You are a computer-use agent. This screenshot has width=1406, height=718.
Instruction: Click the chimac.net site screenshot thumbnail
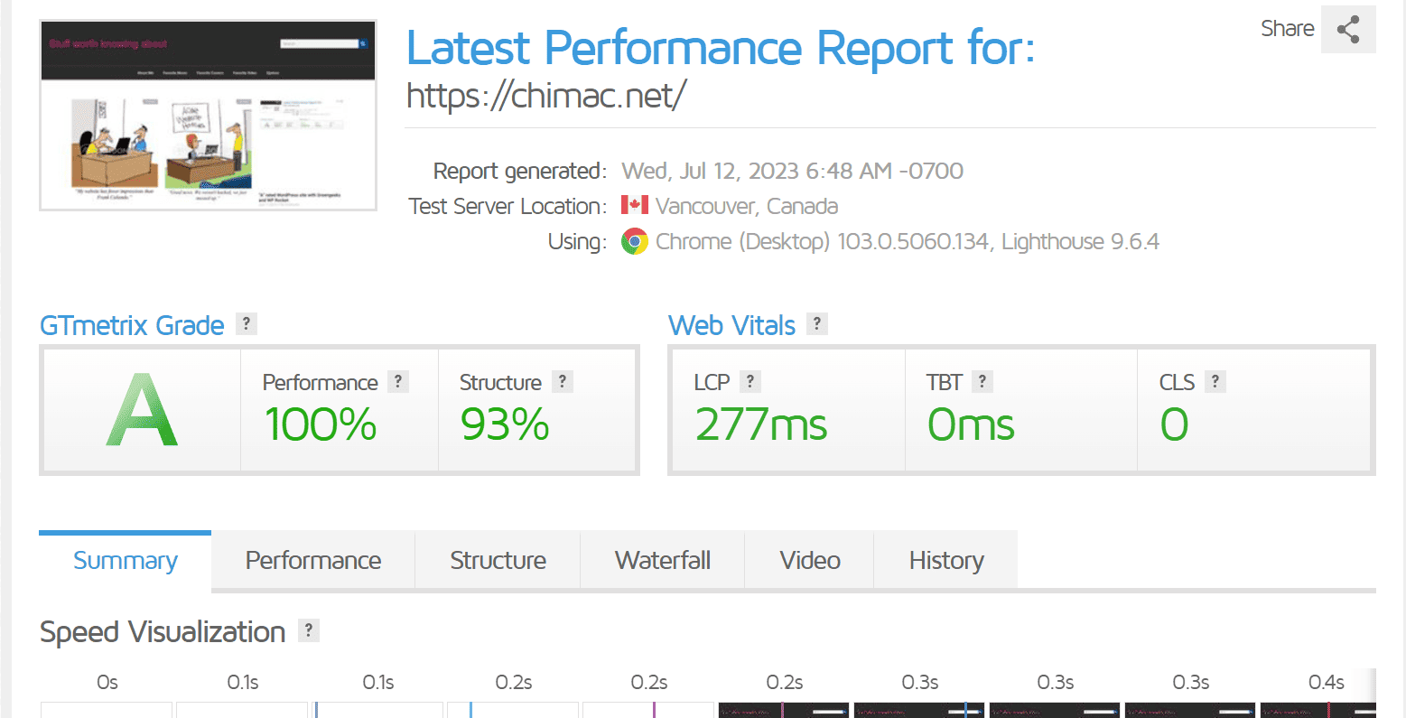tap(208, 116)
